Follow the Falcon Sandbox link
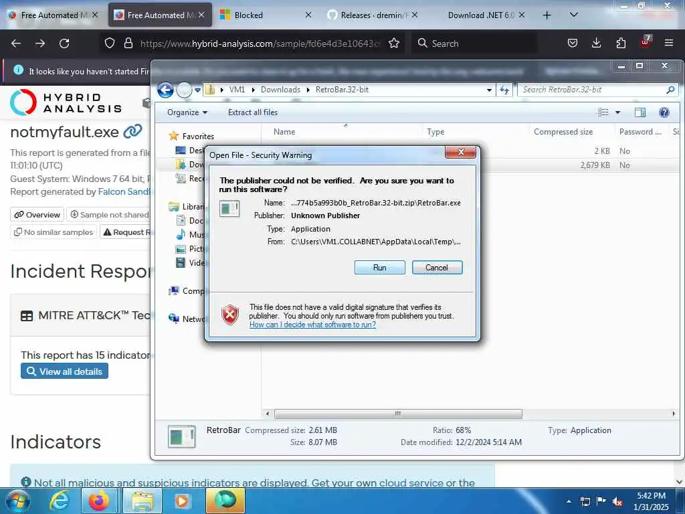Viewport: 685px width, 514px height. [124, 192]
